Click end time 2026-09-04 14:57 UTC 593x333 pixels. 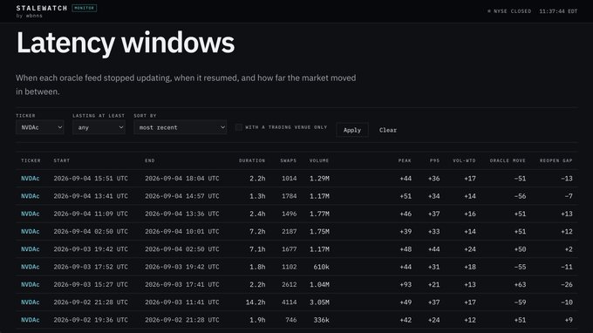coord(182,196)
